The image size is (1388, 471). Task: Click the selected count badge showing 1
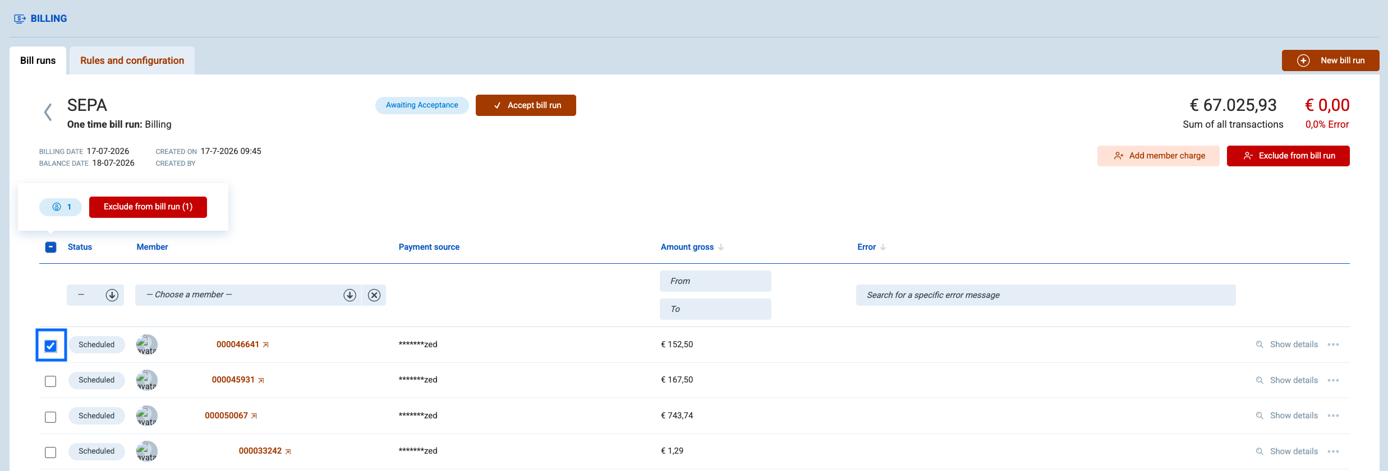point(61,207)
